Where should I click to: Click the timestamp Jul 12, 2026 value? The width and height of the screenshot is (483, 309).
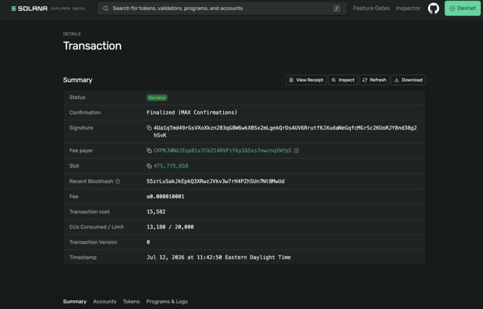click(x=219, y=257)
